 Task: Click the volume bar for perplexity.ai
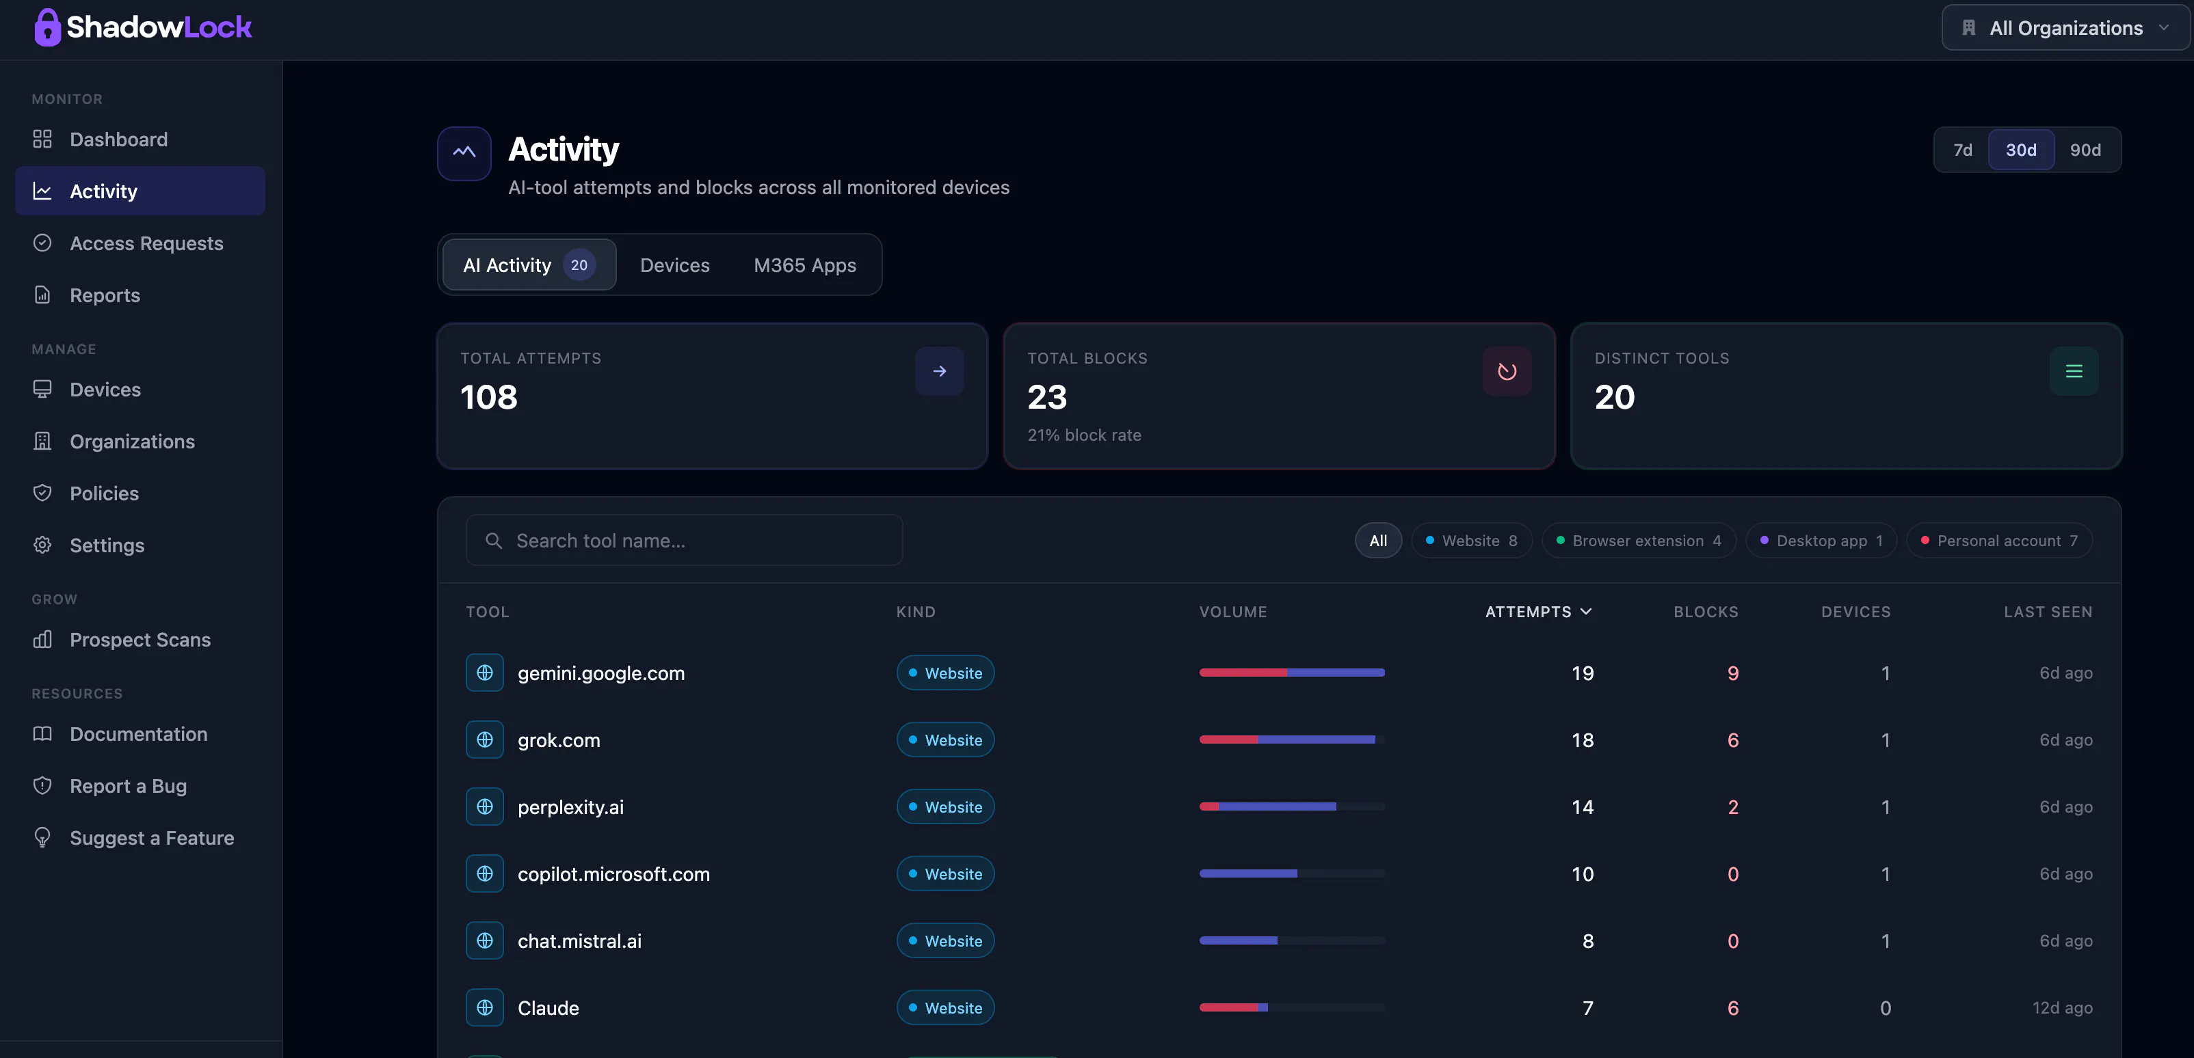tap(1292, 806)
